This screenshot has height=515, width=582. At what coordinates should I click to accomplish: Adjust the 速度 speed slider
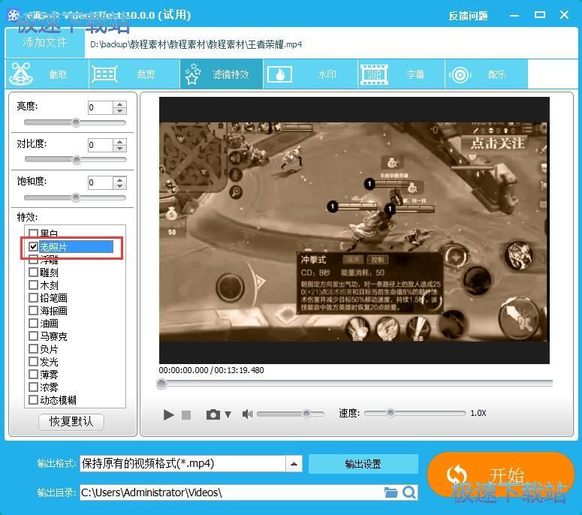click(x=415, y=413)
